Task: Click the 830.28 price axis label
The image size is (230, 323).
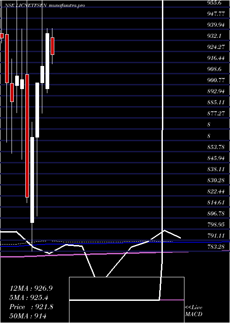Action: (216, 180)
